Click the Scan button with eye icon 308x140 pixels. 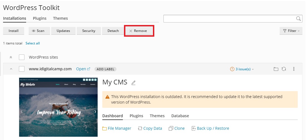(38, 31)
